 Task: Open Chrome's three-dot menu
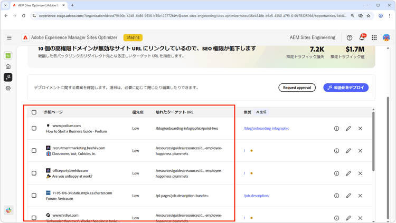[390, 16]
